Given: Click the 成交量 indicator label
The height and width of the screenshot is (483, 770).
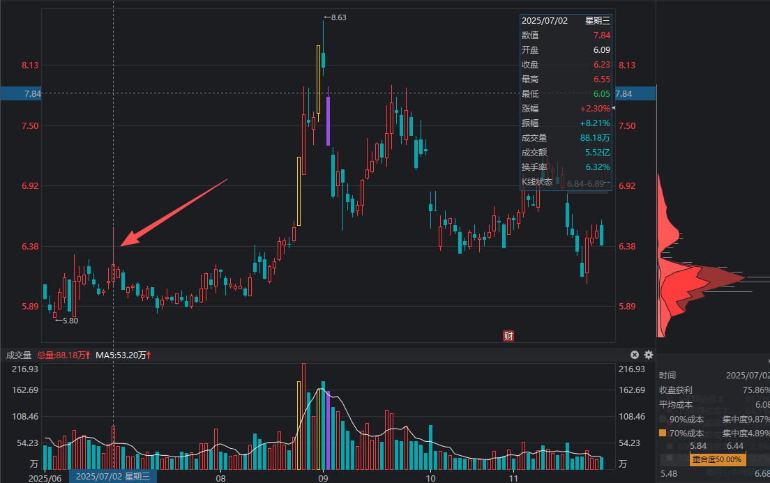Looking at the screenshot, I should pyautogui.click(x=19, y=355).
